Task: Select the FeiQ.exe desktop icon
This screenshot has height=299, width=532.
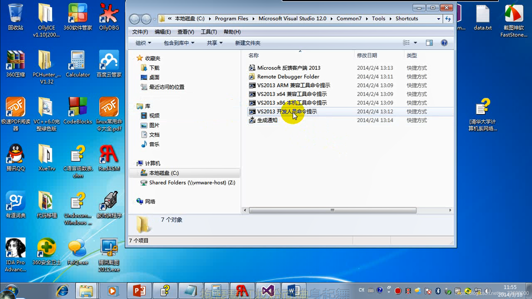Action: coord(78,252)
